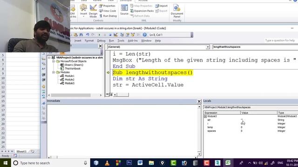Screen dimensions: 298x167
Task: Switch to Full Module View button
Action: click(x=111, y=95)
